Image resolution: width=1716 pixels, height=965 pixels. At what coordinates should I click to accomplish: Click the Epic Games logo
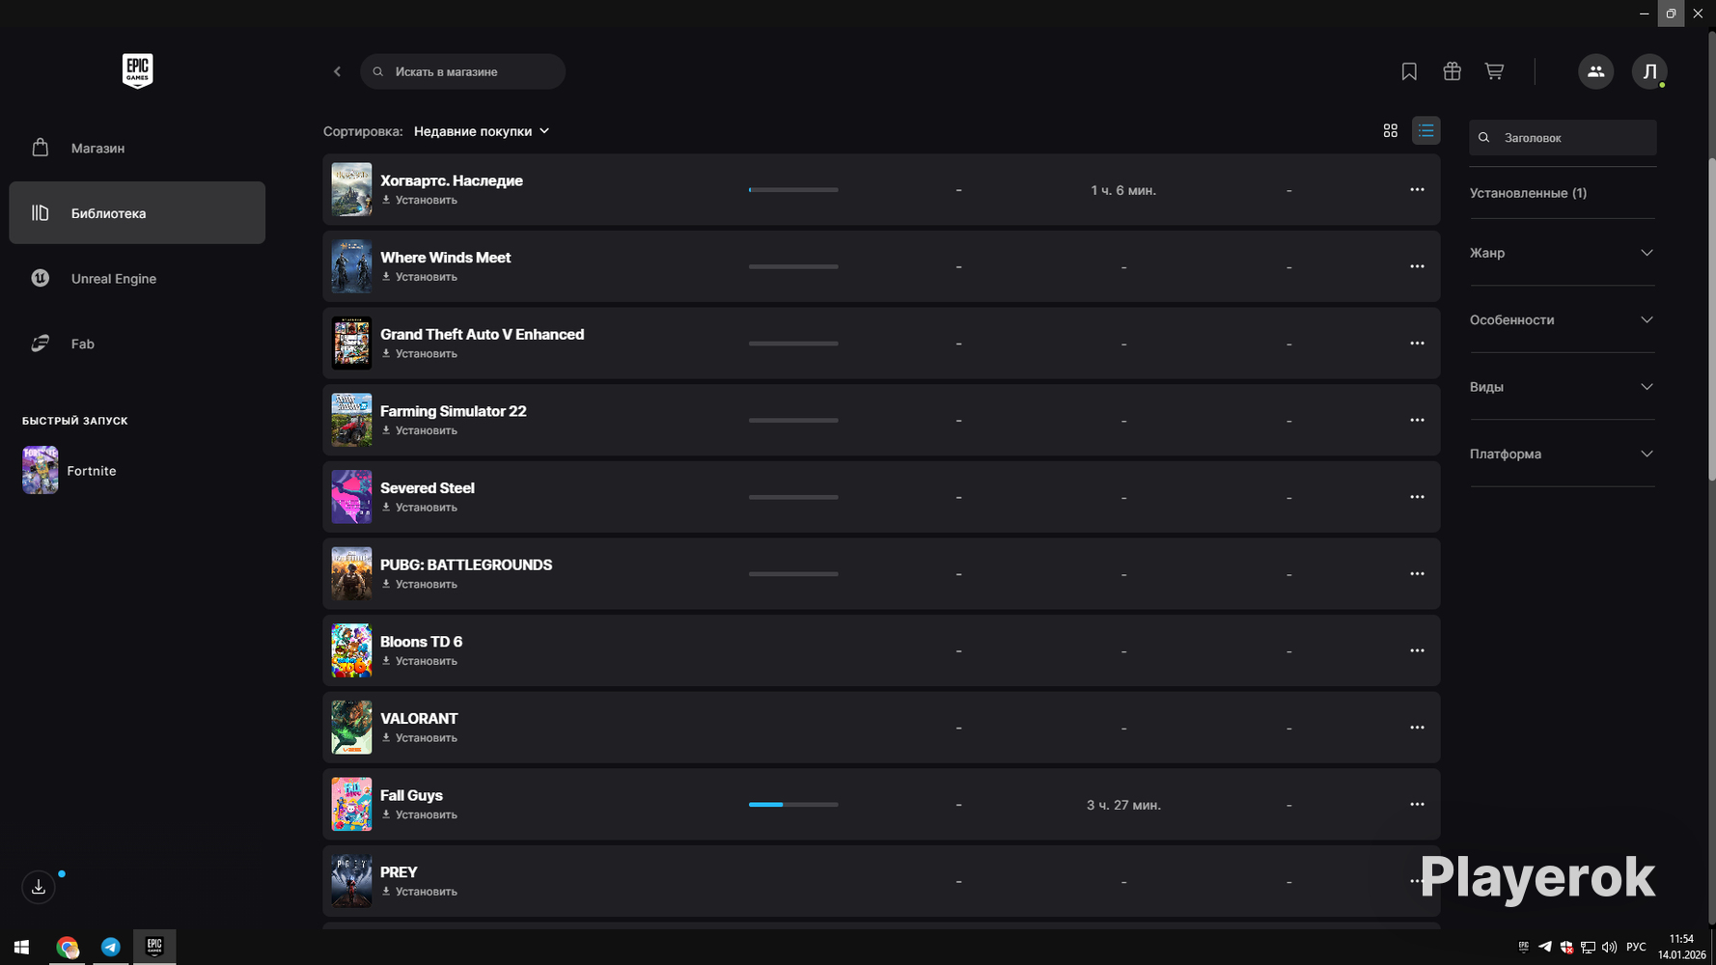137,70
